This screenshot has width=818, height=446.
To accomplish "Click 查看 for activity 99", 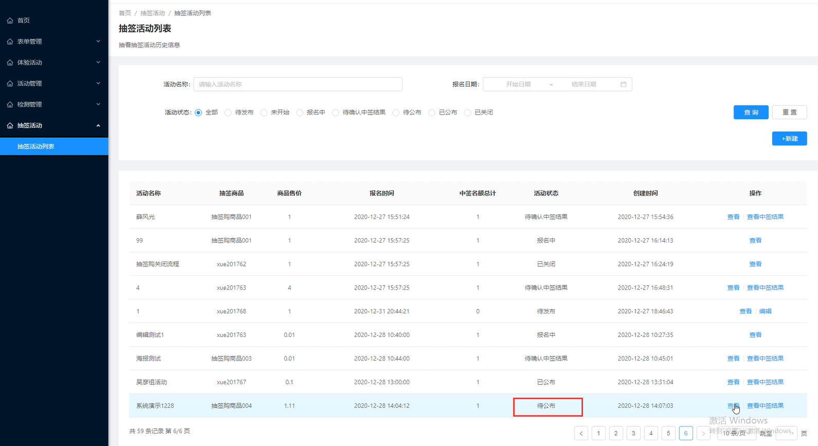I will tap(755, 241).
